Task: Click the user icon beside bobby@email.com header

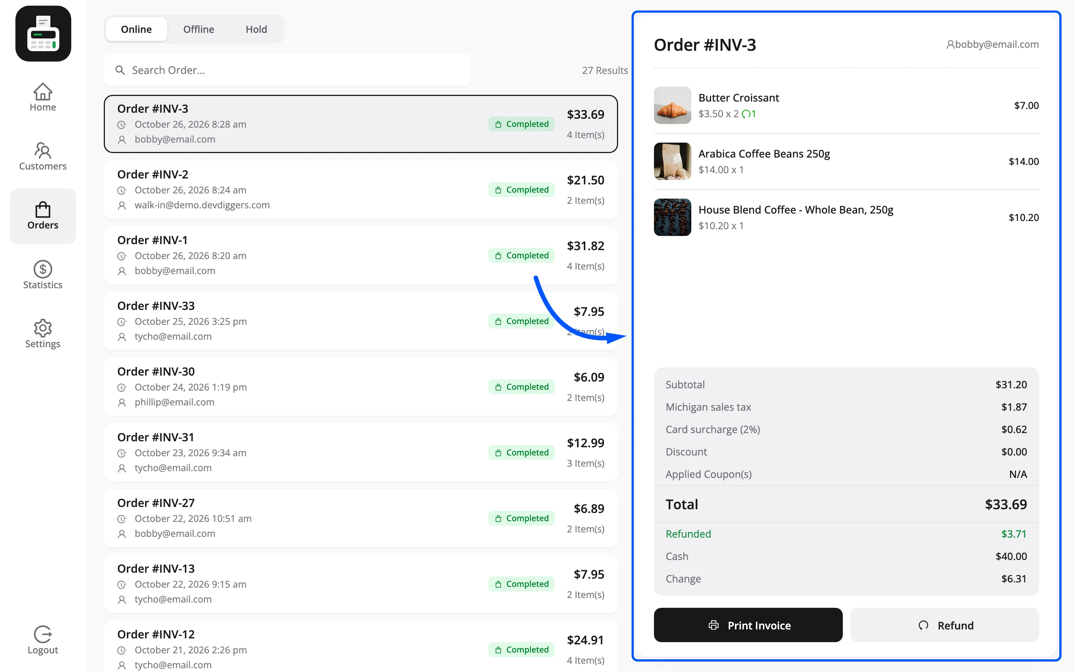Action: pos(950,44)
